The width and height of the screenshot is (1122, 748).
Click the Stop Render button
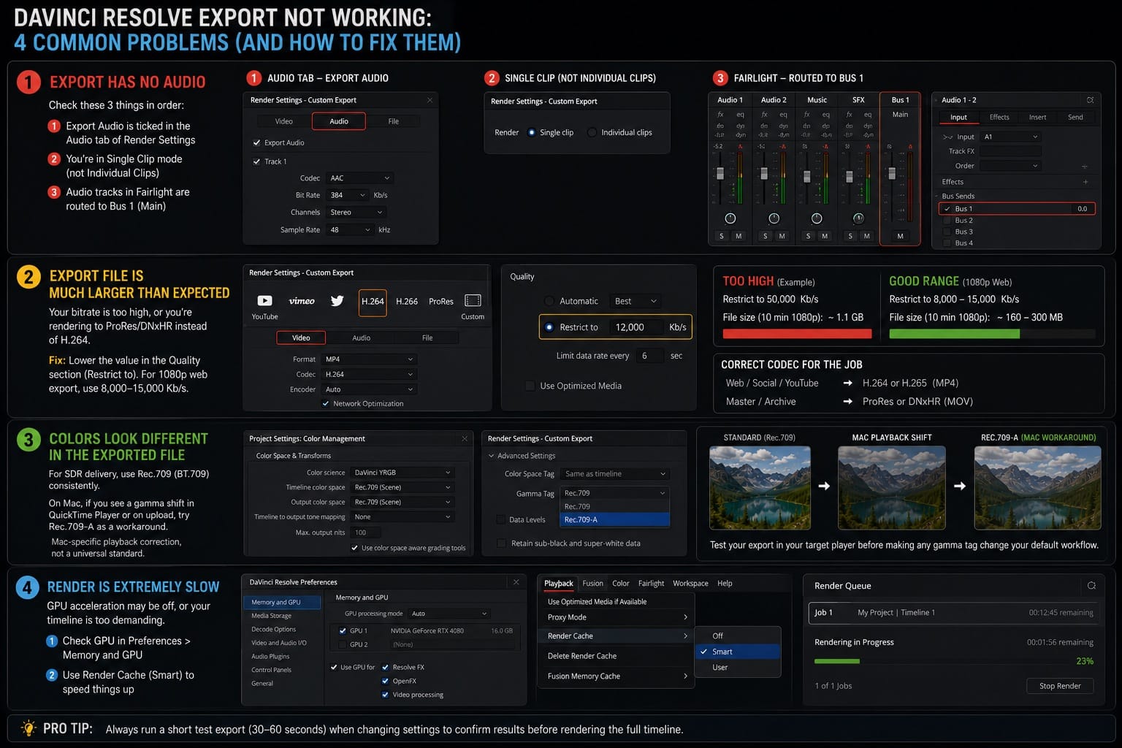click(x=1059, y=686)
